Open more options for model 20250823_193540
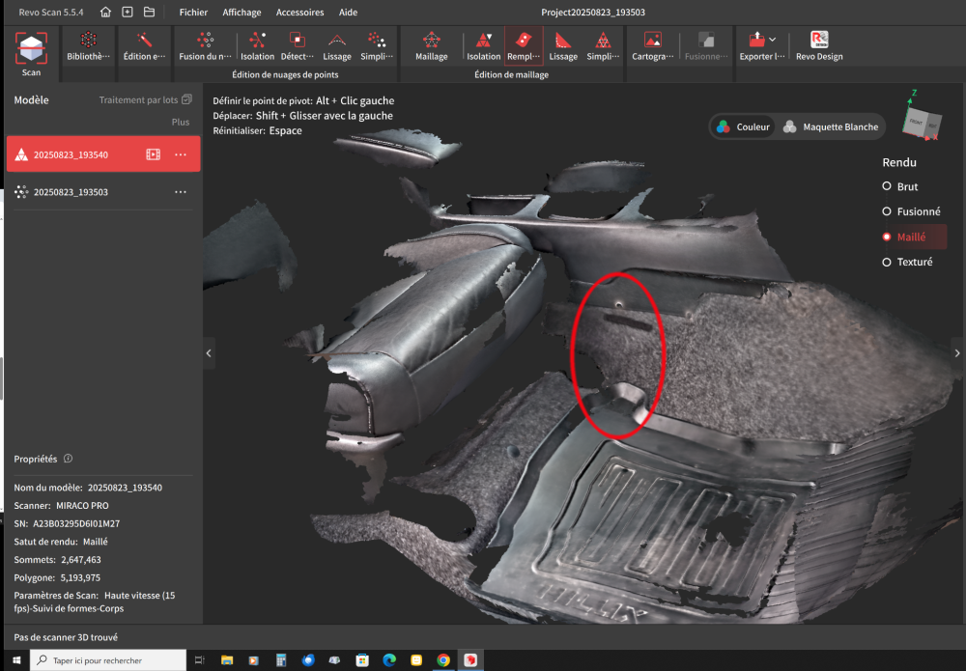Screen dimensions: 966x671 coord(181,154)
